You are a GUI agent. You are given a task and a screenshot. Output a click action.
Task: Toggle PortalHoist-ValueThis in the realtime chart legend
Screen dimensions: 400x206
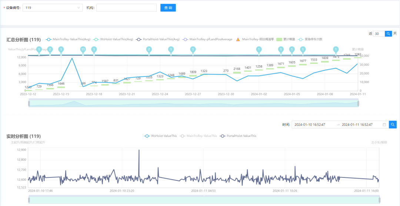point(238,136)
